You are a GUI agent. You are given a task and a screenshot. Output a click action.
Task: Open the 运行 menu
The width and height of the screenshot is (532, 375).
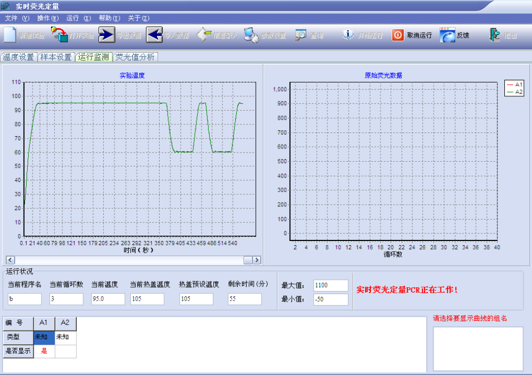78,18
